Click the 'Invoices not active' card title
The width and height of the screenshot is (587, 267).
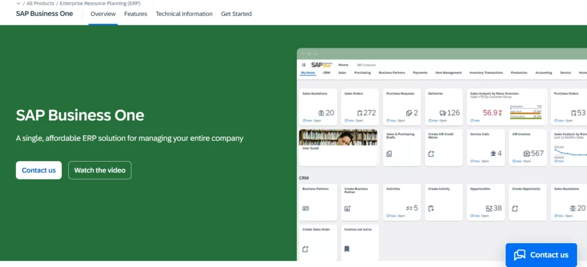click(x=358, y=229)
